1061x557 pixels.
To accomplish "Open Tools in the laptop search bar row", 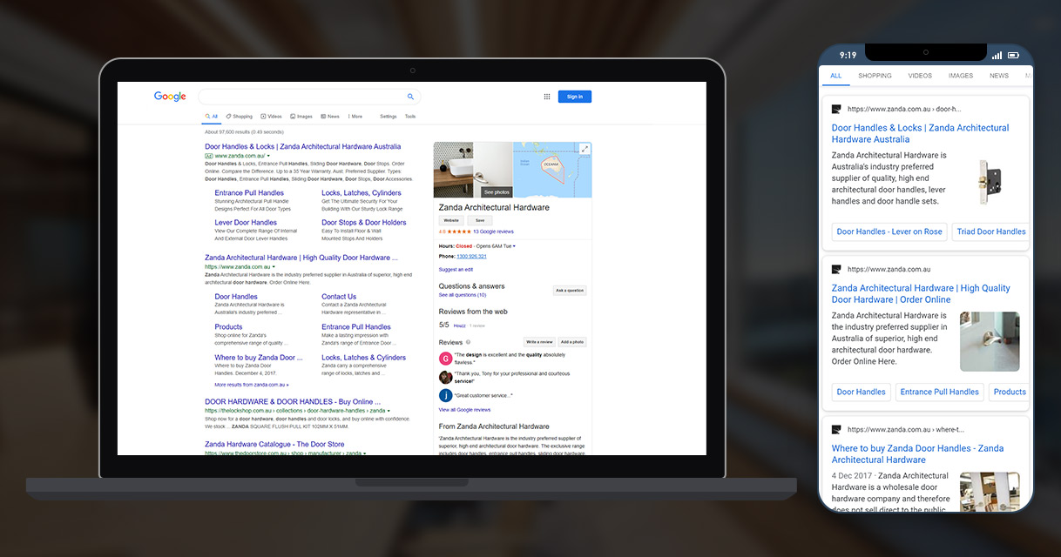I will pyautogui.click(x=410, y=116).
